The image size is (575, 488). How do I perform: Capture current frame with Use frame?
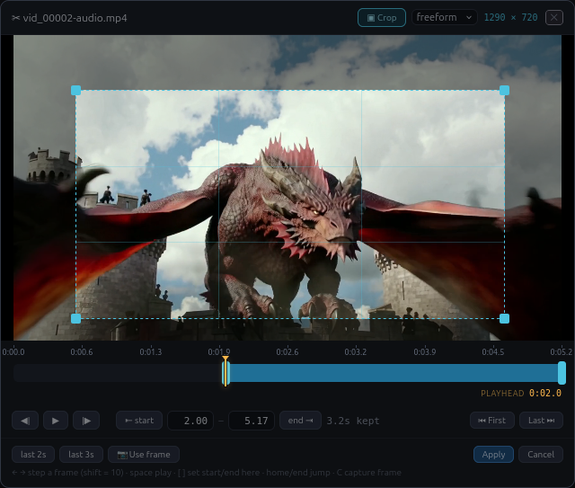144,455
